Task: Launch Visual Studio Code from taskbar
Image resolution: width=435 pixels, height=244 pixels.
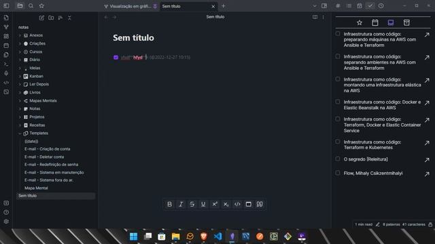Action: point(217,237)
